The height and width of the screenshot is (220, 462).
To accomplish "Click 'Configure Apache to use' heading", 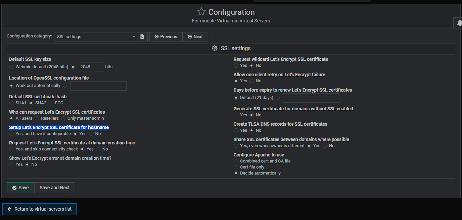I will 259,155.
